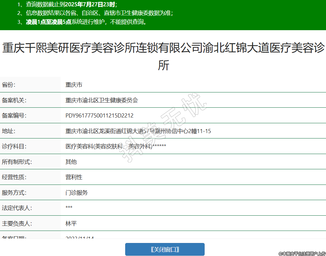Click the 经营性质 value 营利性
Image resolution: width=326 pixels, height=256 pixels.
pos(74,177)
